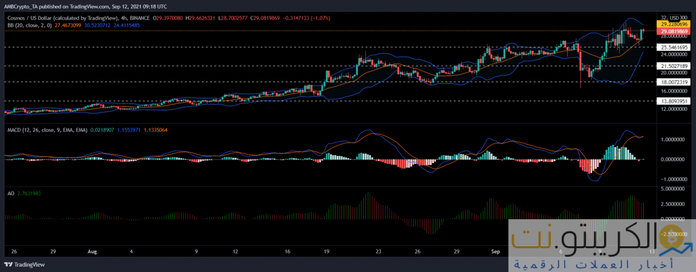696x272 pixels.
Task: Click the red 29.0819869 current price tag
Action: point(674,32)
